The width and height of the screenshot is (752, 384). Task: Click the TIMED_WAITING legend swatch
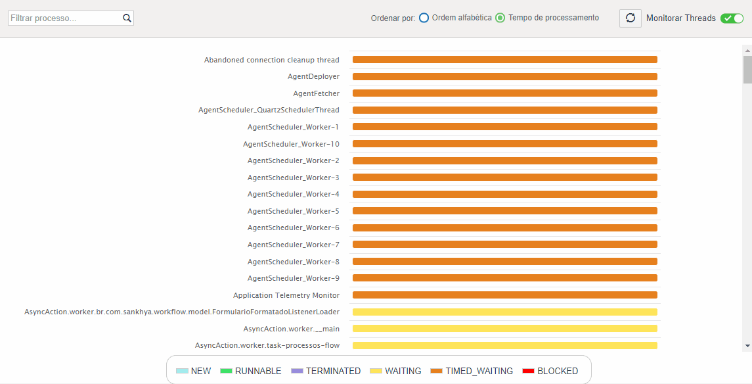pos(437,371)
